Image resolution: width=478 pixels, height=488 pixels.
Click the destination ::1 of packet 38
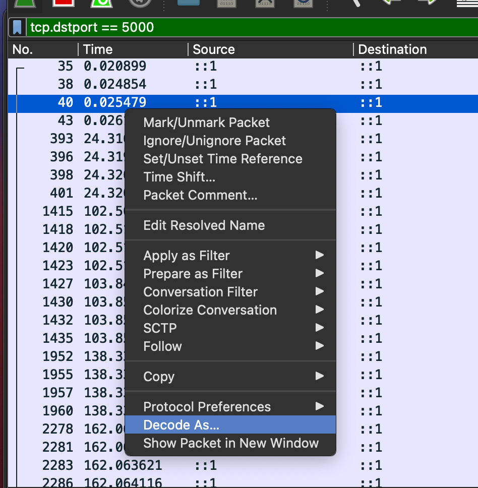coord(371,84)
